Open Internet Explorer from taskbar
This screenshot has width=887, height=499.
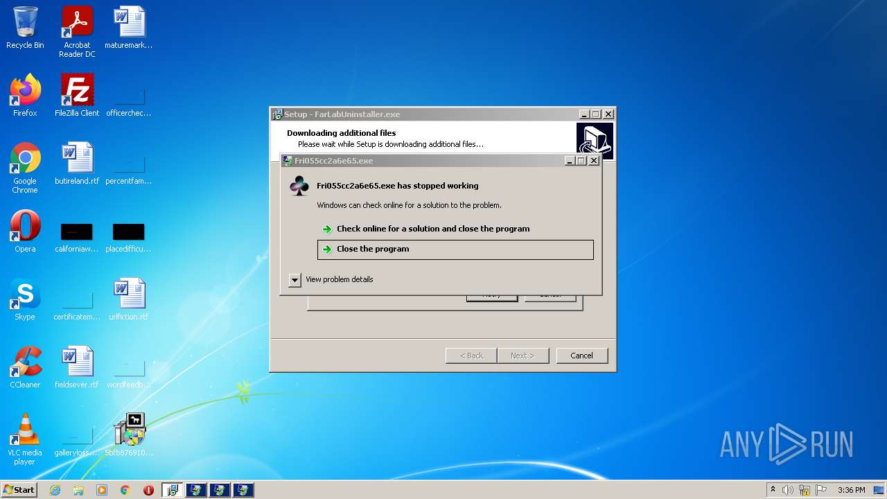(55, 490)
